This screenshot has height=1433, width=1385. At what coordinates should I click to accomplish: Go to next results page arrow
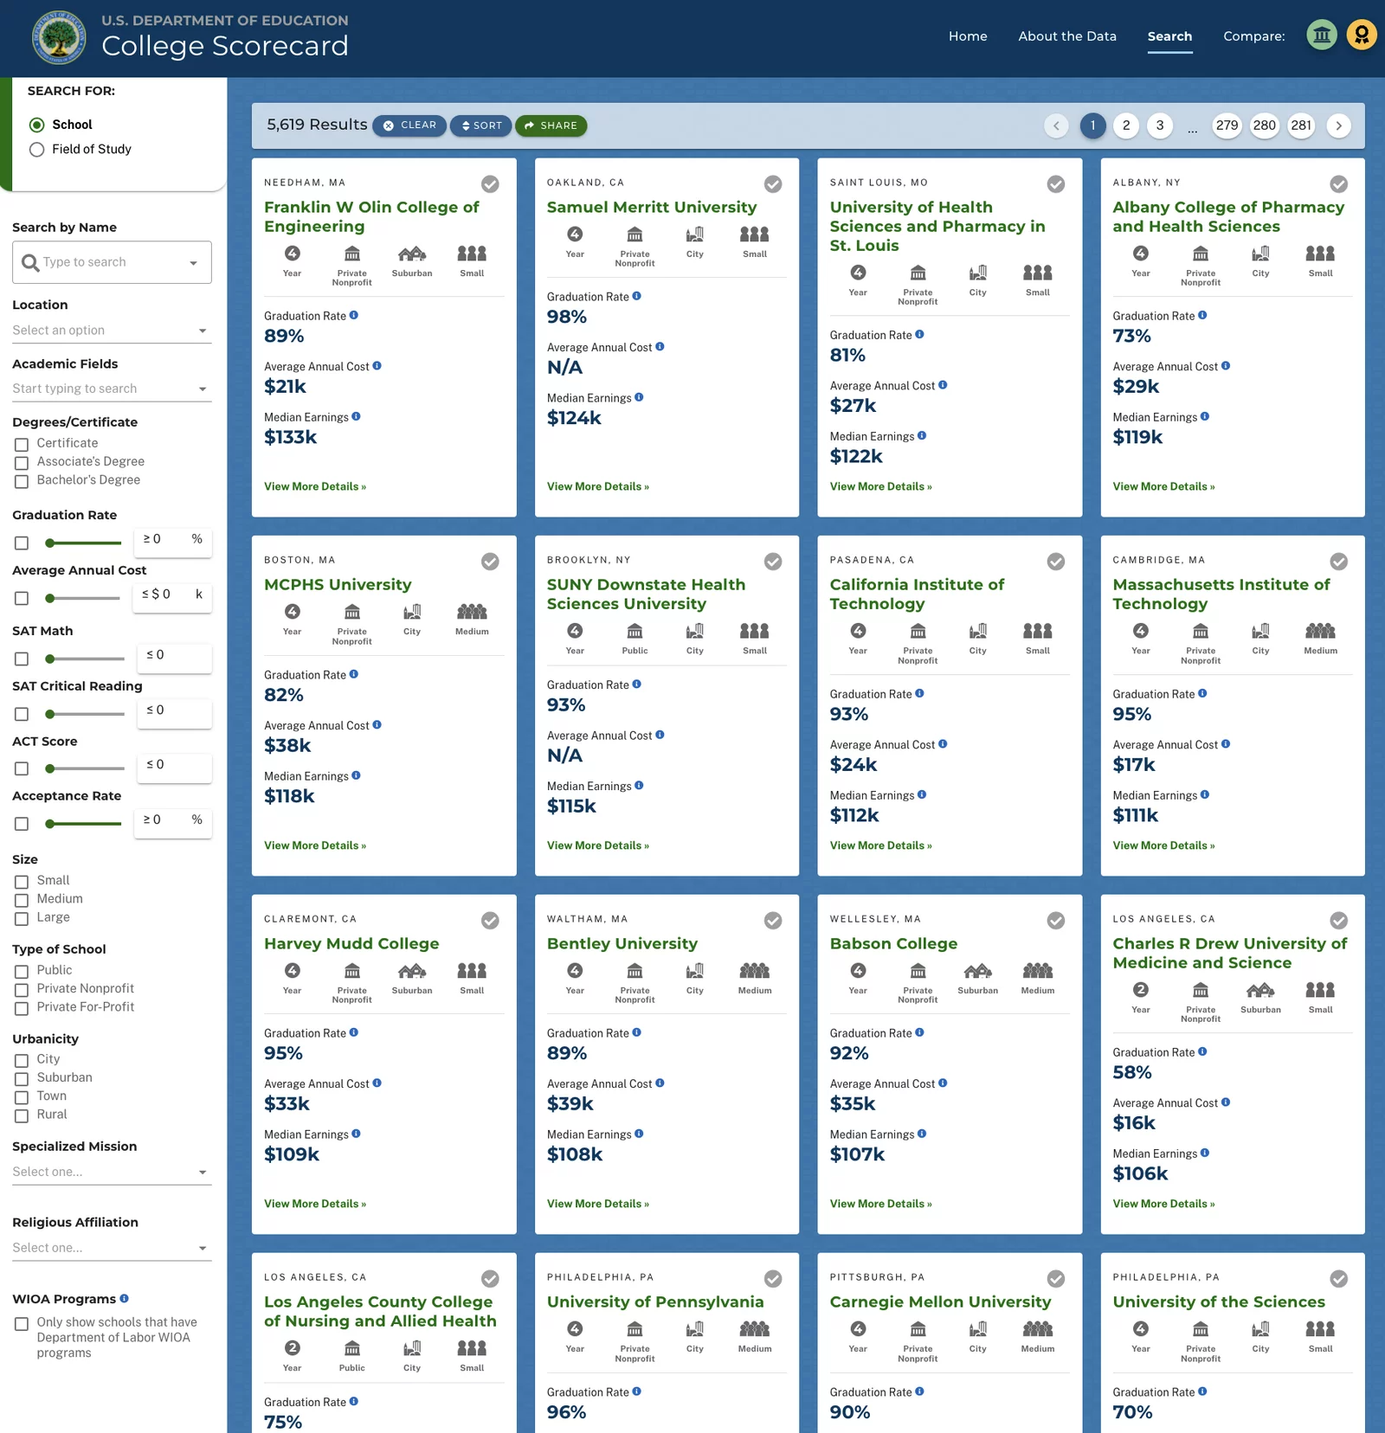point(1338,125)
